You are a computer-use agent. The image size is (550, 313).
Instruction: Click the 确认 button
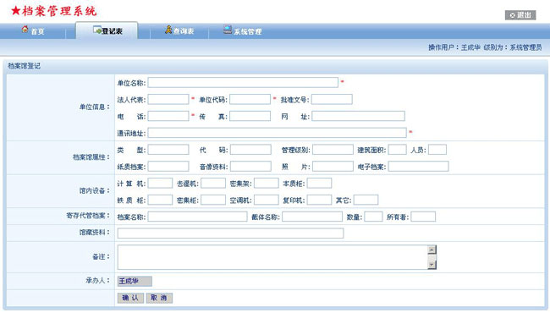pos(130,298)
